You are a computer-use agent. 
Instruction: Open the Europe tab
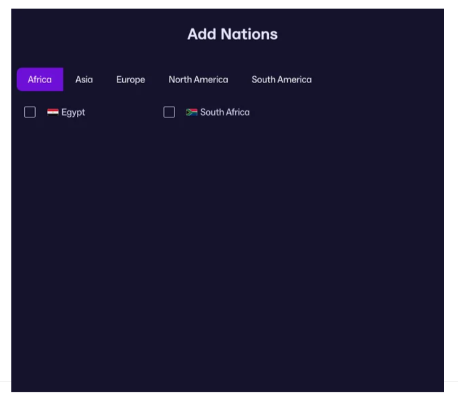130,79
